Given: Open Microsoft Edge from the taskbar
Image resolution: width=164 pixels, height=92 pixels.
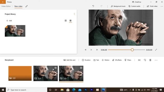Looking at the screenshot, I should click(74, 90).
